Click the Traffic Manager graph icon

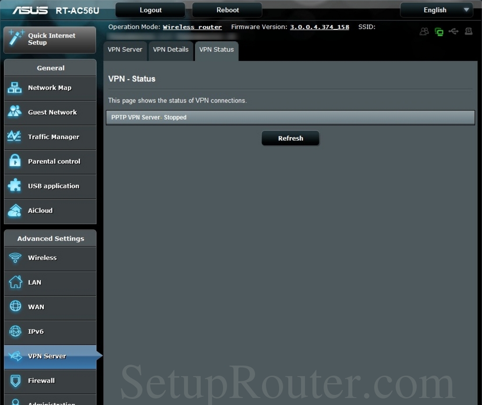coord(14,136)
